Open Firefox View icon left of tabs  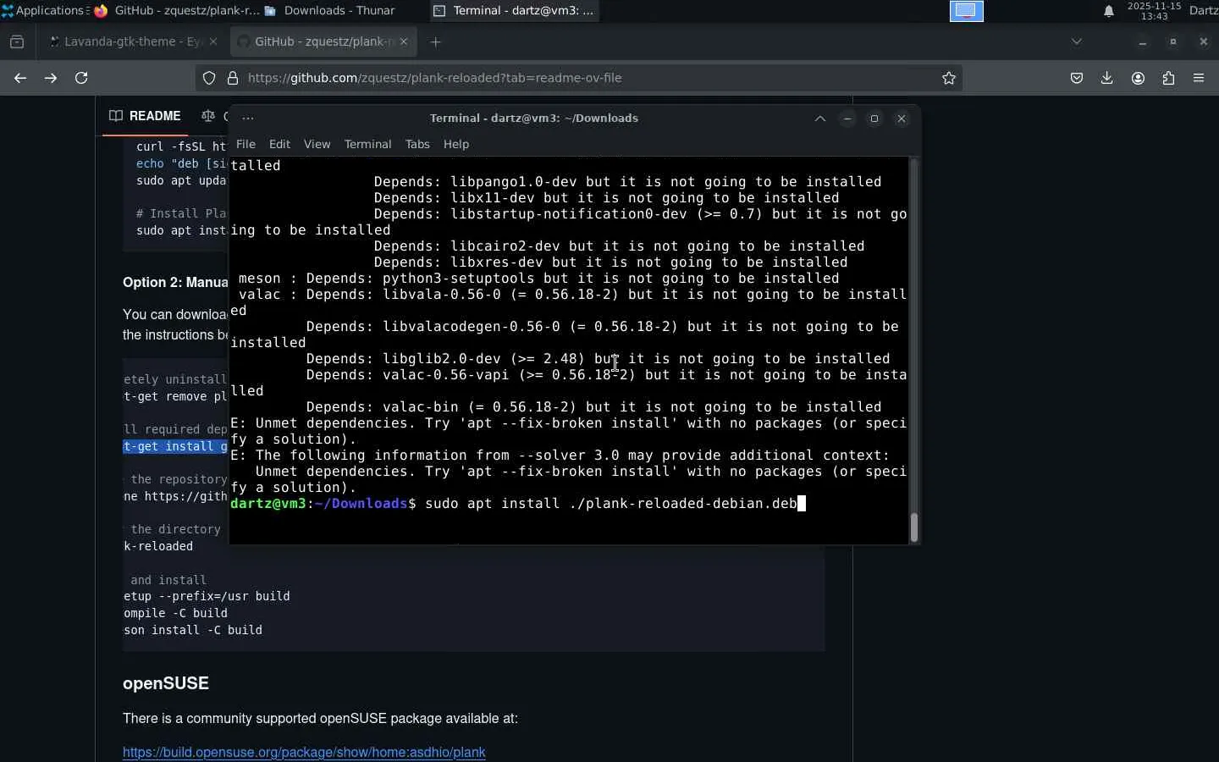click(x=17, y=41)
